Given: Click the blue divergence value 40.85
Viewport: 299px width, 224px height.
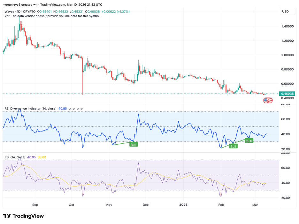Looking at the screenshot, I should pos(63,108).
